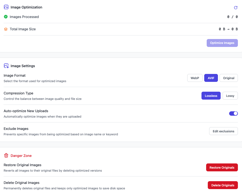Click the Image Optimization header icon
The height and width of the screenshot is (194, 242).
pyautogui.click(x=6, y=7)
